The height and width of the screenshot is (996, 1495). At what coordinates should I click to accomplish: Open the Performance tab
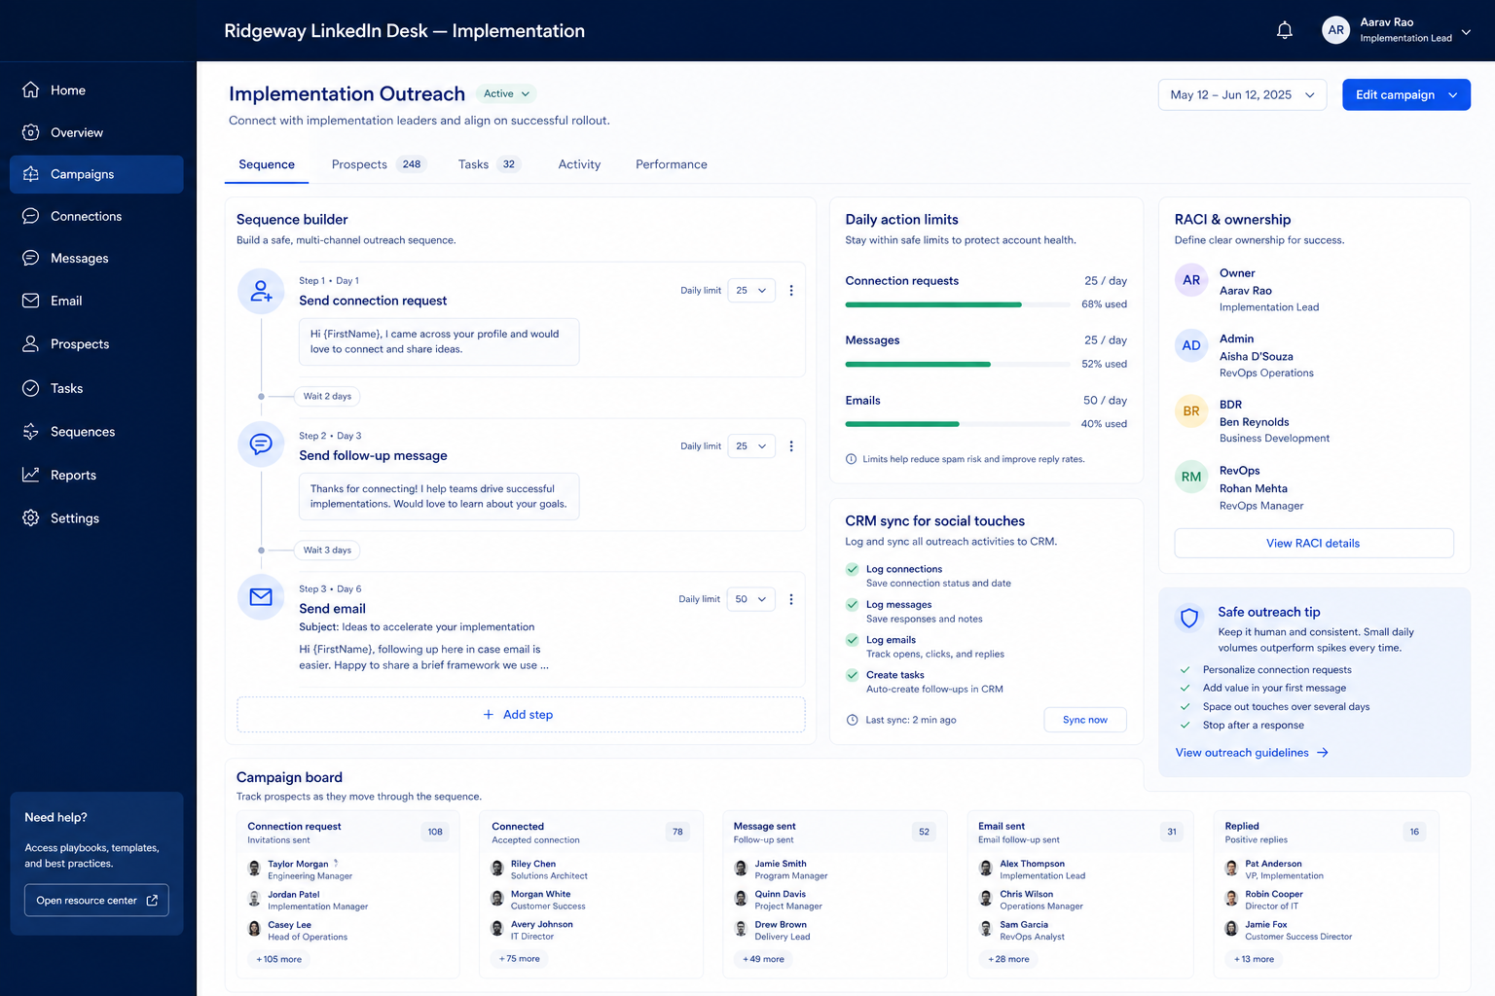point(672,164)
